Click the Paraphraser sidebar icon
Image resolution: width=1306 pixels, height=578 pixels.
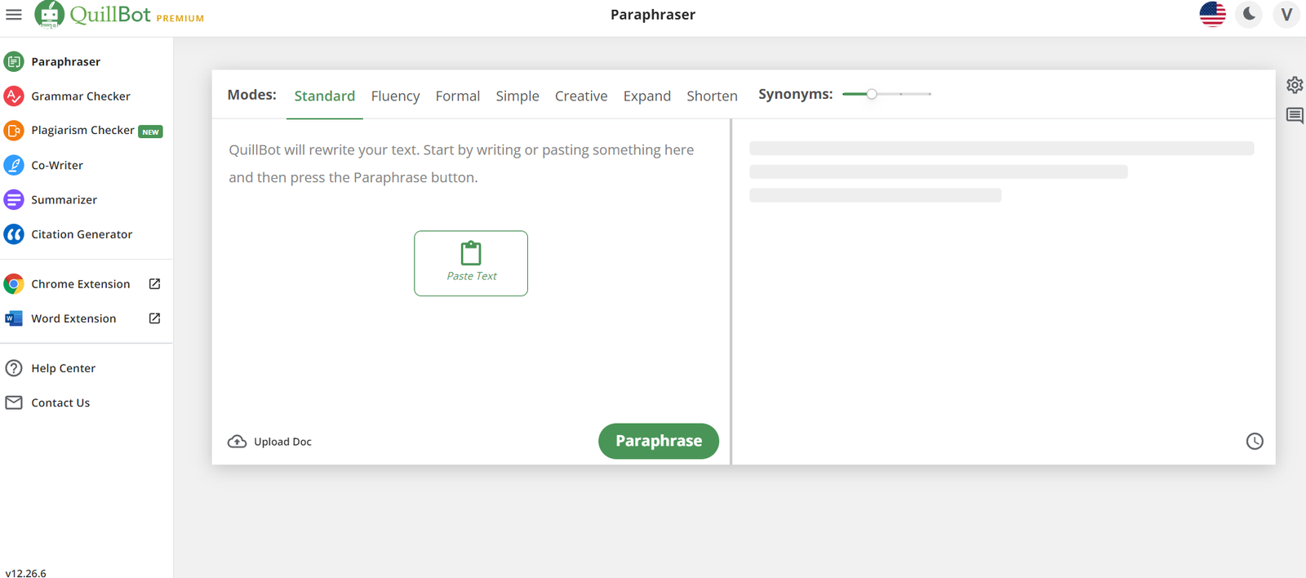pyautogui.click(x=14, y=61)
